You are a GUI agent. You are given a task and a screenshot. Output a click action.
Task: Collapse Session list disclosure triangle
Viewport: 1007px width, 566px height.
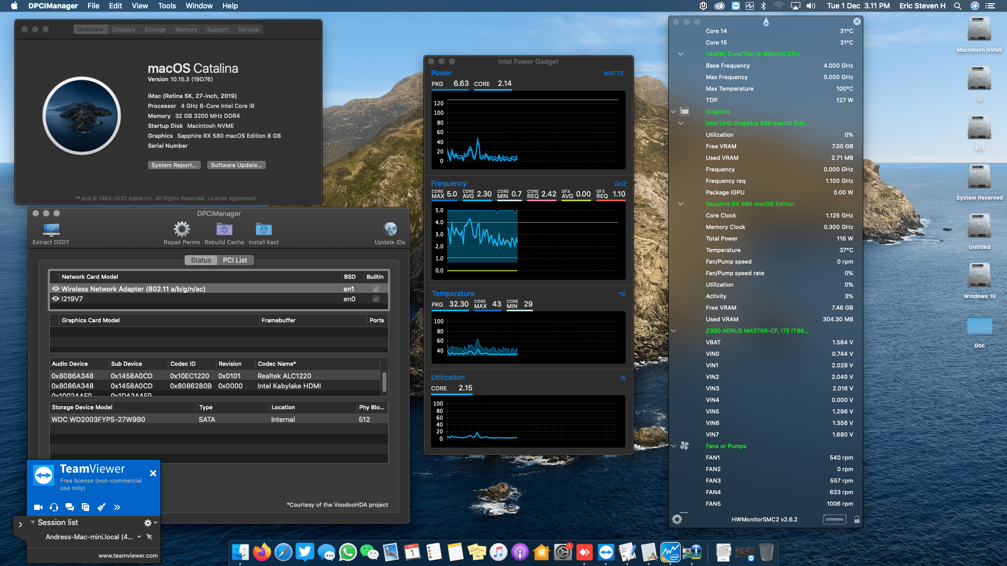[x=33, y=523]
